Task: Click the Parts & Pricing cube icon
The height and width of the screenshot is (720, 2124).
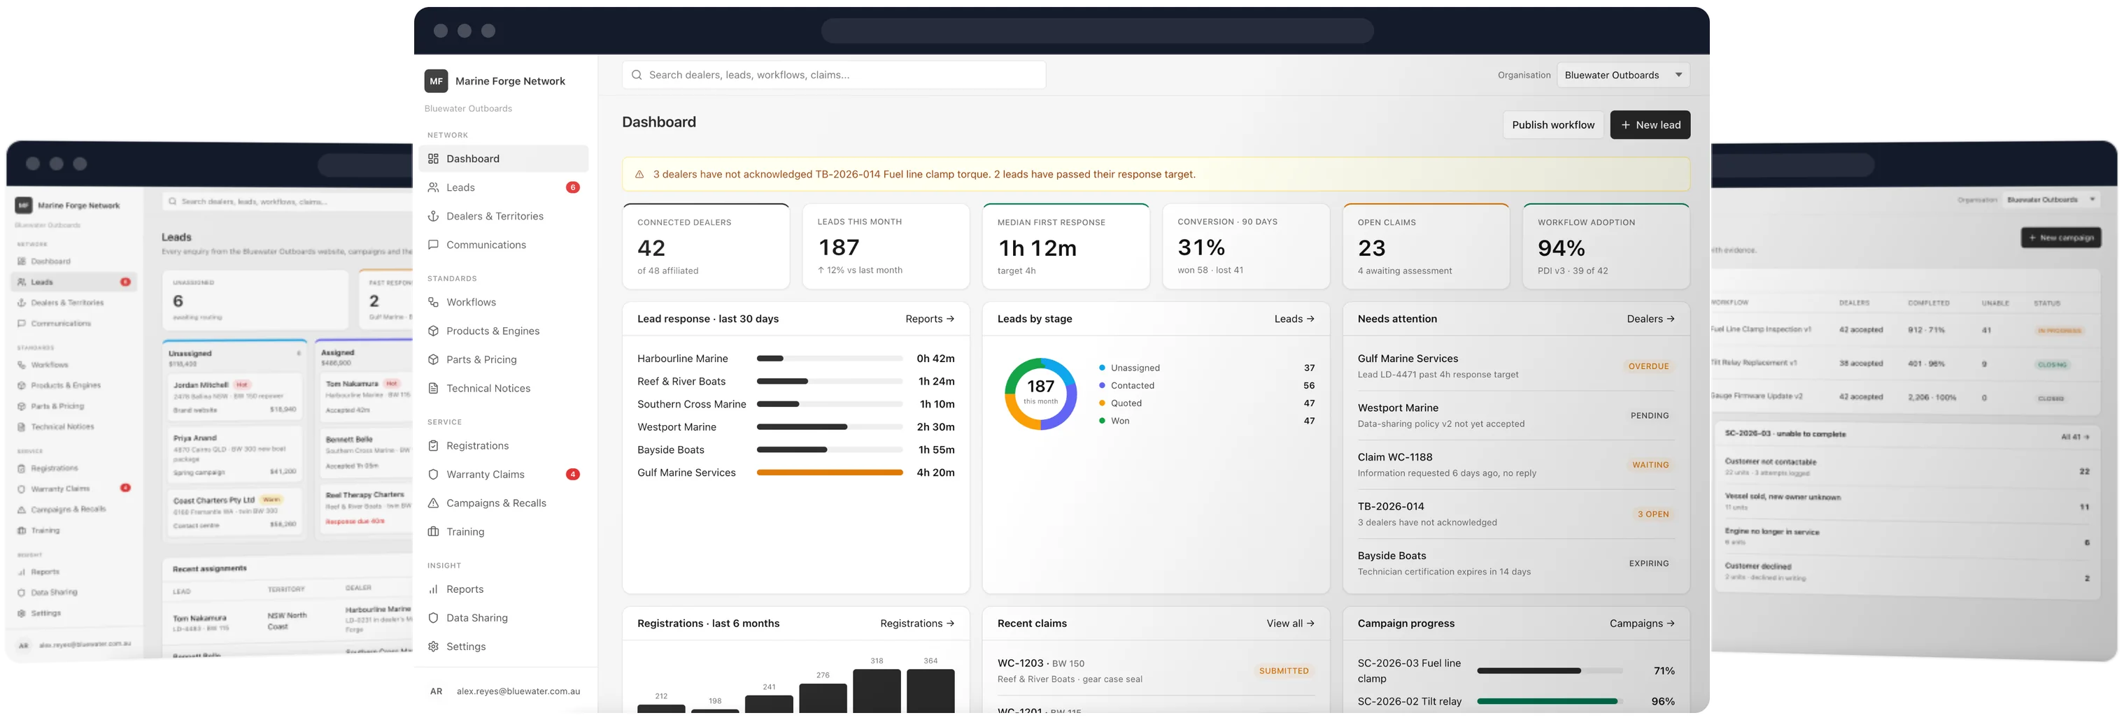Action: 433,360
